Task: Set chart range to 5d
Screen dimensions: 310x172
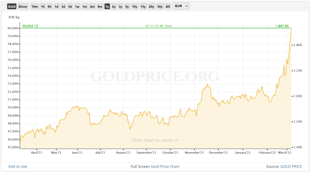Action: [x=70, y=7]
